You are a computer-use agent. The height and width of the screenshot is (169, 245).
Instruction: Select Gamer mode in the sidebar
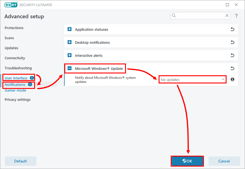(x=15, y=90)
